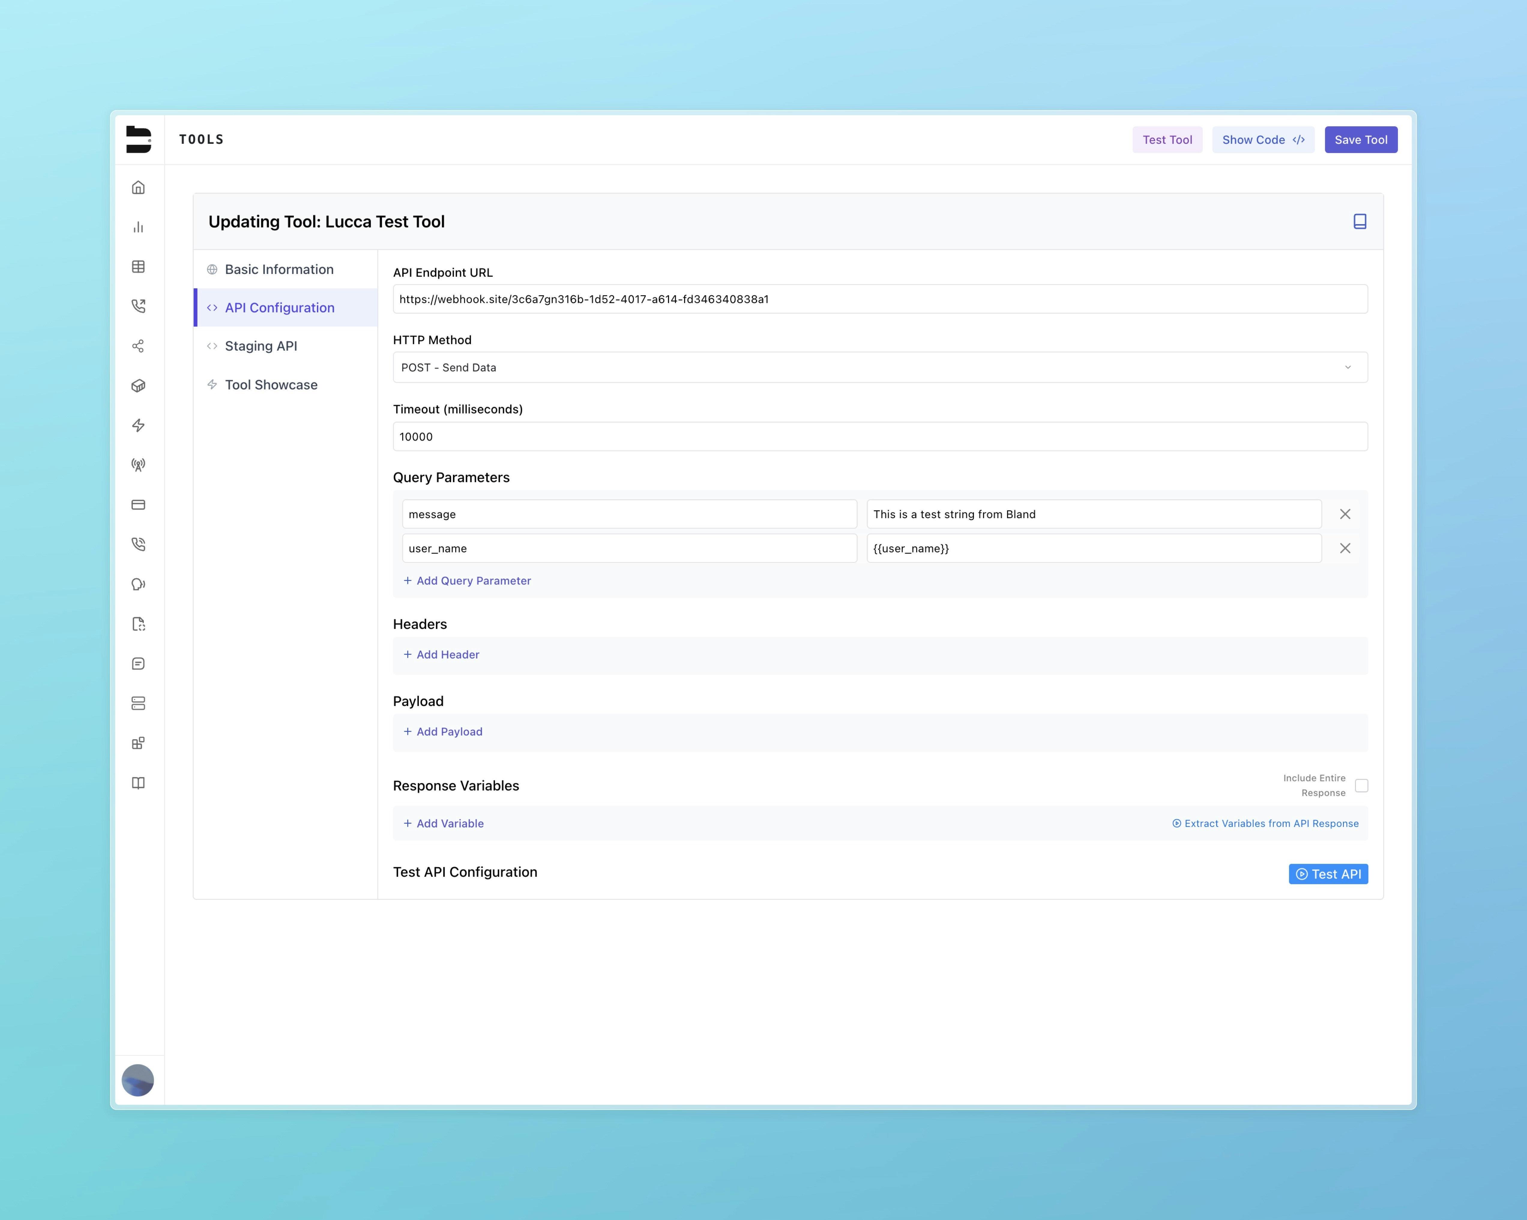This screenshot has height=1220, width=1527.
Task: Open the 3D cube sidebar icon
Action: [138, 386]
